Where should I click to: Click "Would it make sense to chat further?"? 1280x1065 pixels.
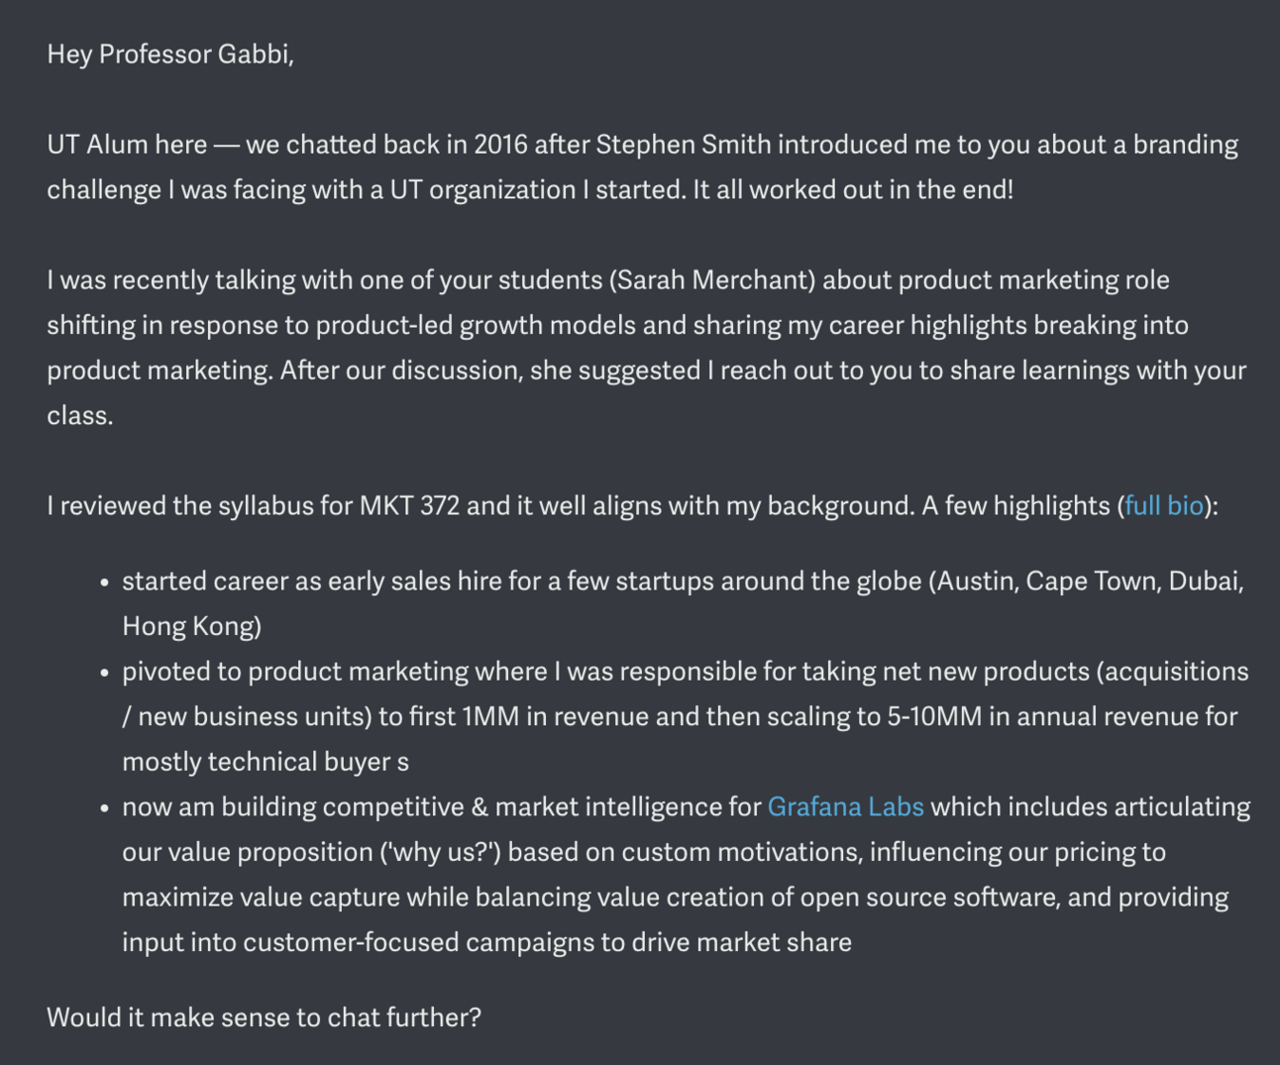[264, 1017]
